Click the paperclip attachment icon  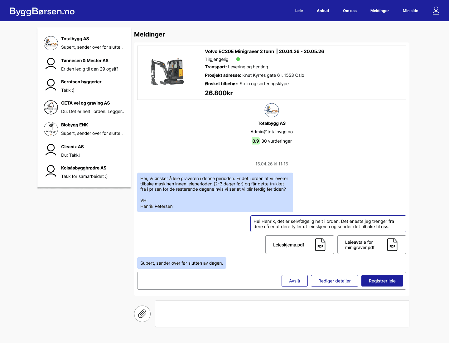(142, 314)
